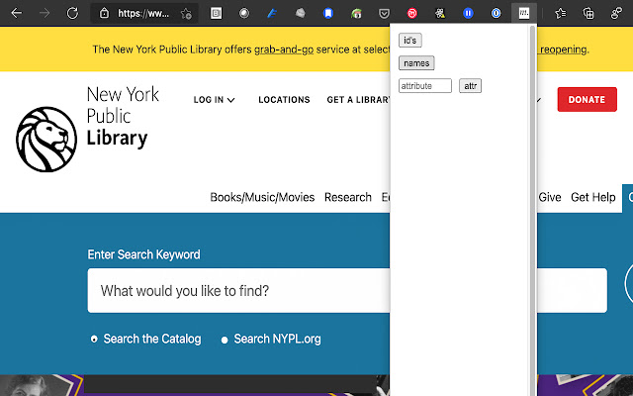View site info via the lock icon
The height and width of the screenshot is (396, 633).
[104, 13]
